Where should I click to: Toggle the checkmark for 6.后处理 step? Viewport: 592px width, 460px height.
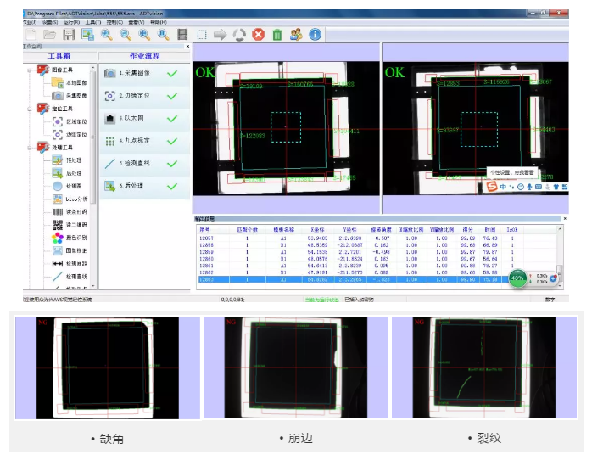pos(173,185)
